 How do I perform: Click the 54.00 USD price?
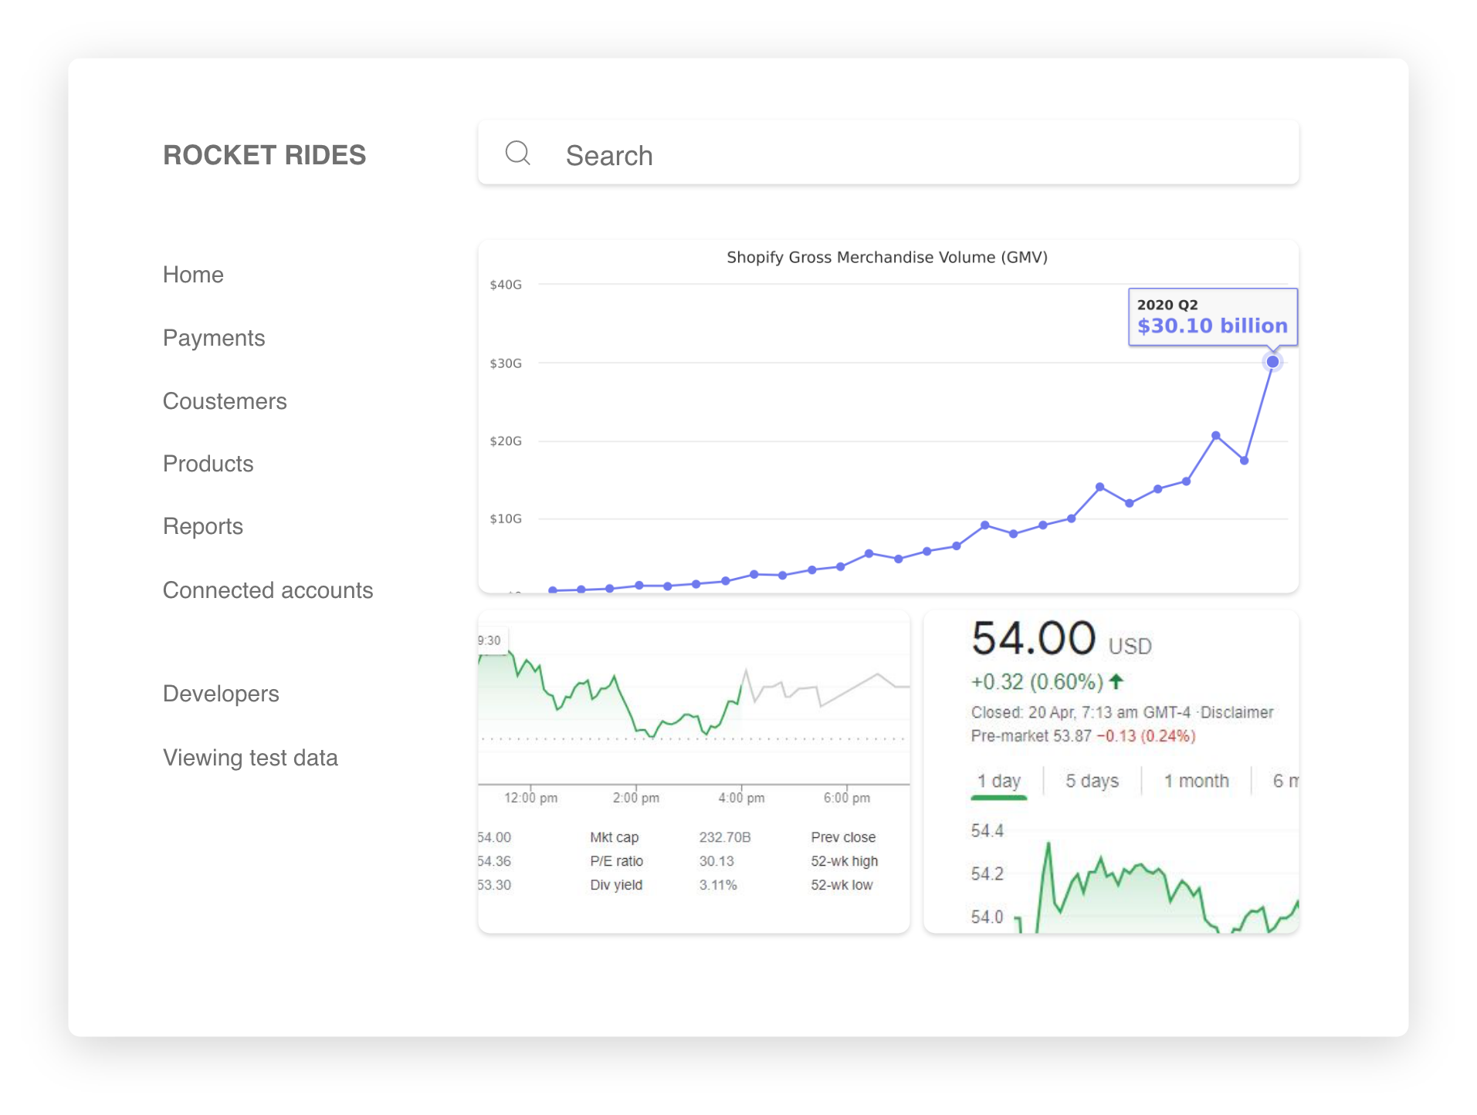pos(1061,639)
